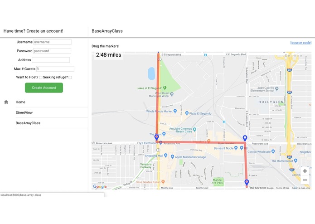Open Juan Cabrillo Elementary School pin
315x224 pixels.
pos(277,88)
